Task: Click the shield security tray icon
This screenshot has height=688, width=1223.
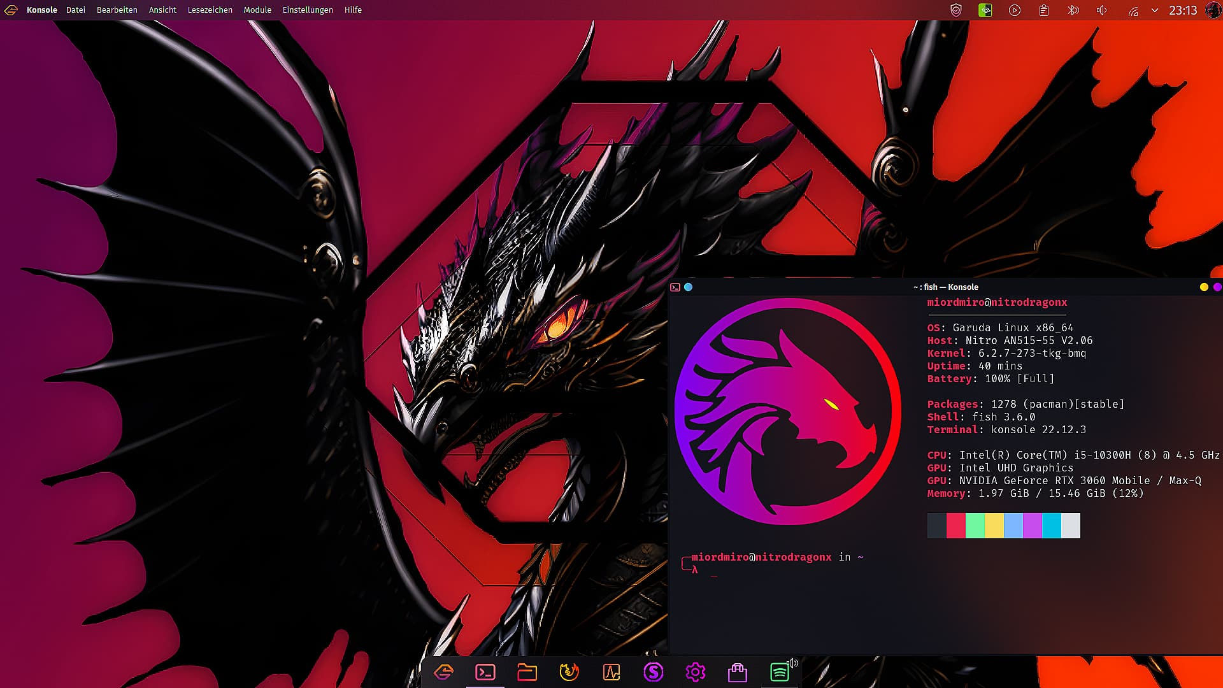Action: click(x=956, y=10)
